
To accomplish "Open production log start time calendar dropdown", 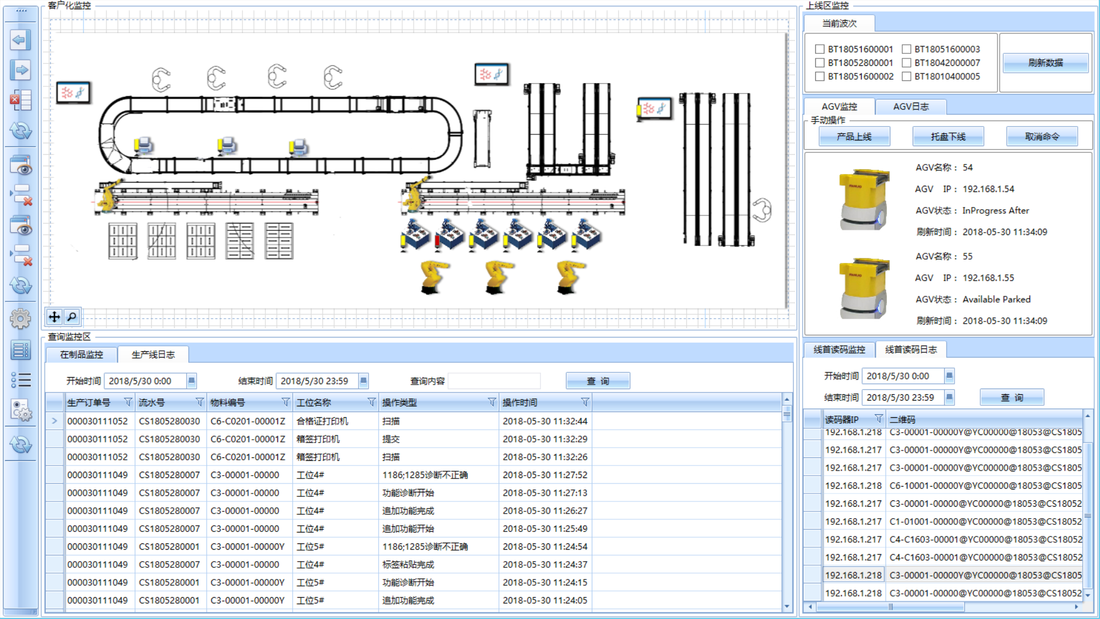I will click(x=191, y=381).
